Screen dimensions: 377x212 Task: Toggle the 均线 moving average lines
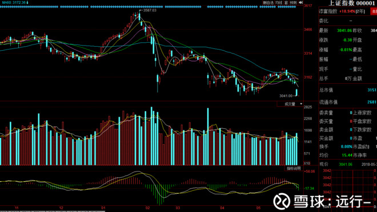pyautogui.click(x=279, y=3)
